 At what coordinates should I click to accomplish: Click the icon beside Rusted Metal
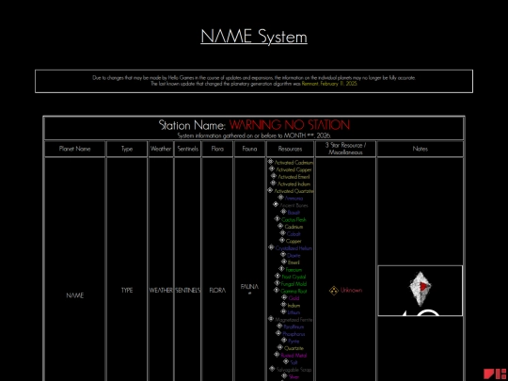277,354
